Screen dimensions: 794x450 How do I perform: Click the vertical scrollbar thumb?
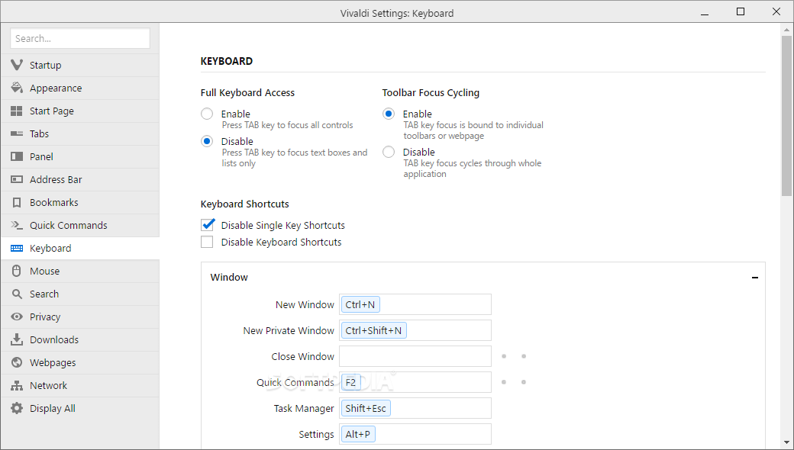coord(786,116)
